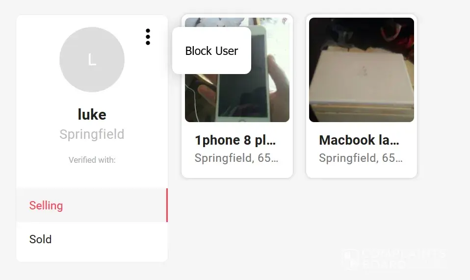Select the location text under Macbook listing
Viewport: 470px width, 280px height.
(361, 158)
